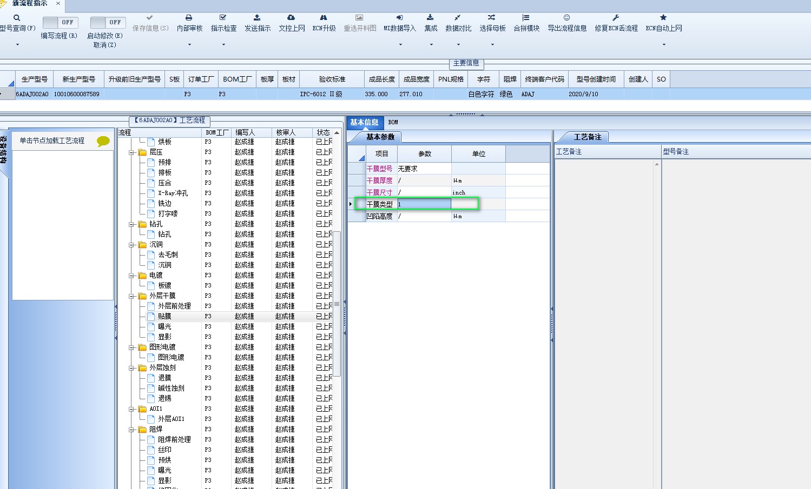Toggle the 编写流程 (R) switch
Screen dimensions: 811x489
[x=60, y=23]
